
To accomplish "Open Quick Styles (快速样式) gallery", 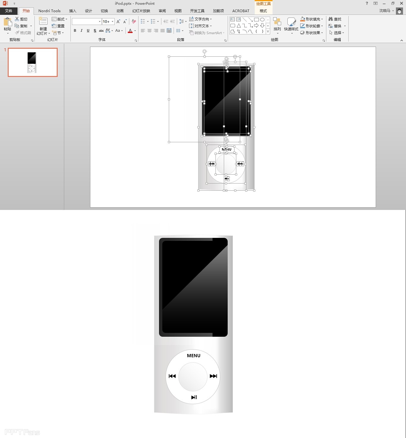I will [x=291, y=23].
